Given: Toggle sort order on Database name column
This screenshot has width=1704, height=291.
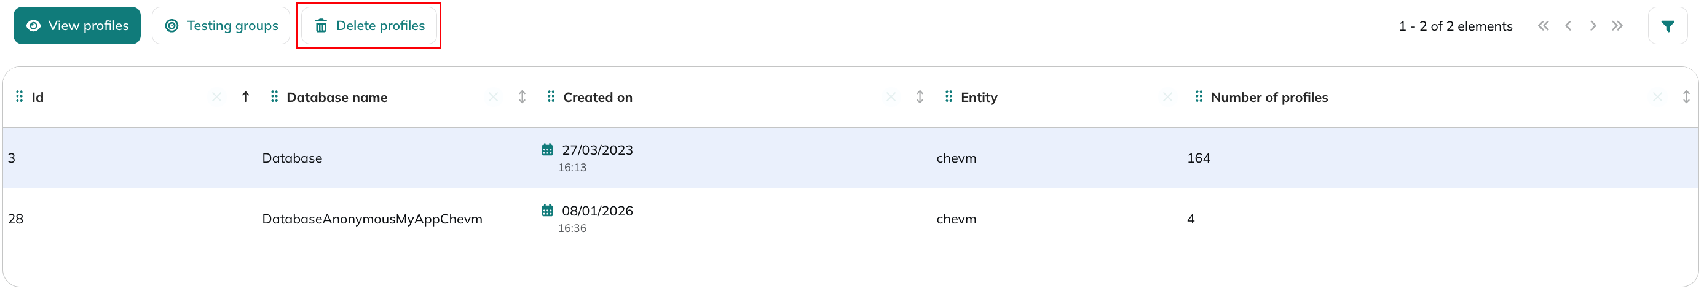Looking at the screenshot, I should [522, 96].
